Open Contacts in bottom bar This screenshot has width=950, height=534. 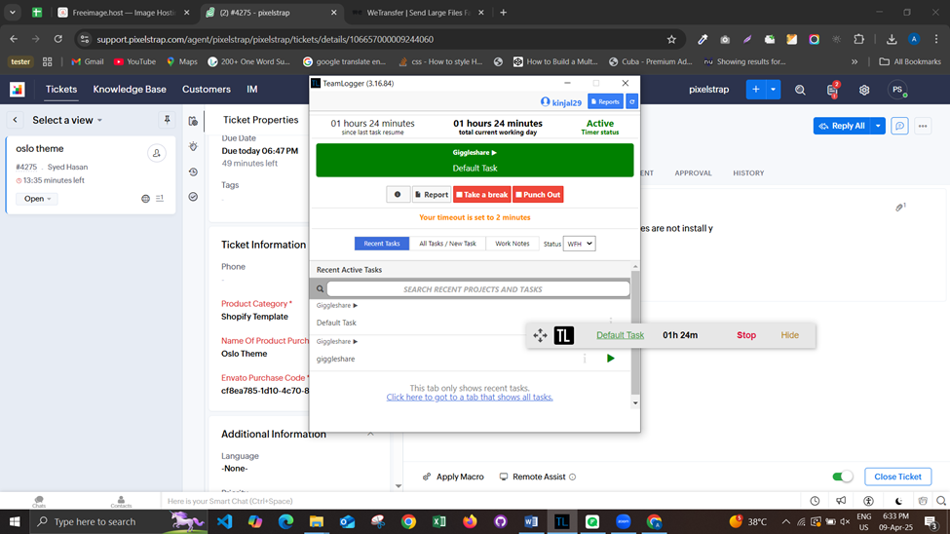(121, 501)
